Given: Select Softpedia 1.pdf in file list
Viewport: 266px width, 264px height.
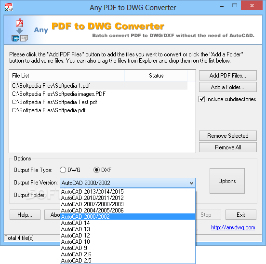Looking at the screenshot, I should point(99,86).
